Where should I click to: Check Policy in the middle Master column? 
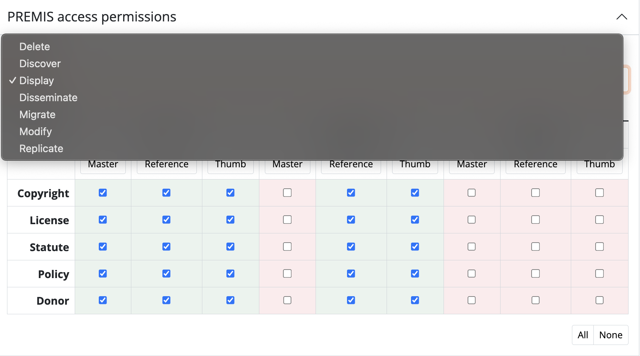click(x=287, y=274)
